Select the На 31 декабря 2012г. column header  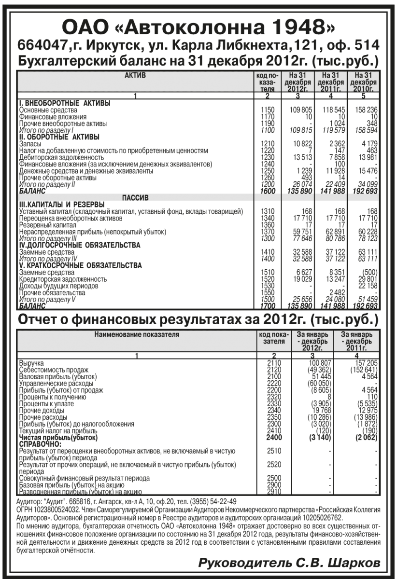point(298,83)
